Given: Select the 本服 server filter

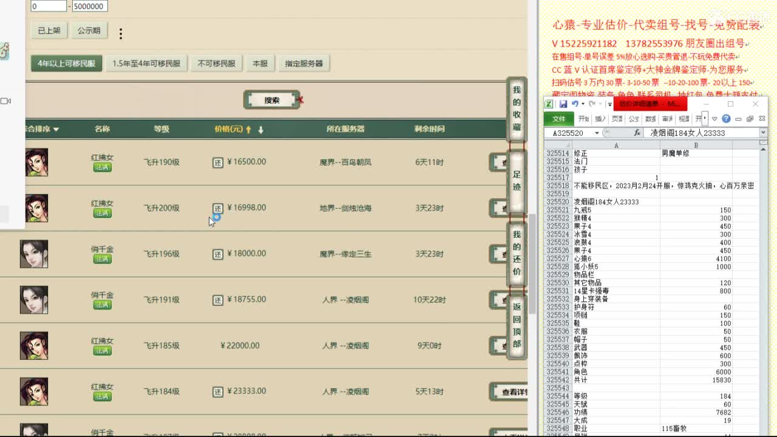Looking at the screenshot, I should 260,63.
